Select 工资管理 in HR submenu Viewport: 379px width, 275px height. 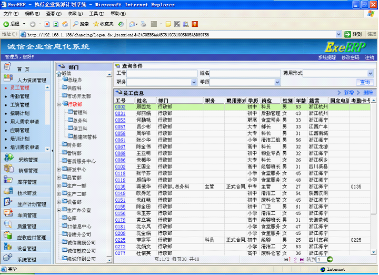point(19,105)
